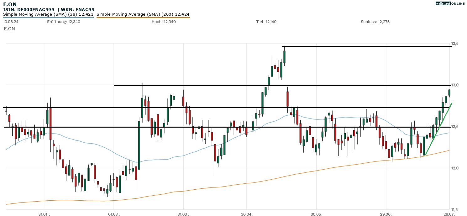Click the 29.07. date axis label
The height and width of the screenshot is (216, 467).
[x=449, y=214]
